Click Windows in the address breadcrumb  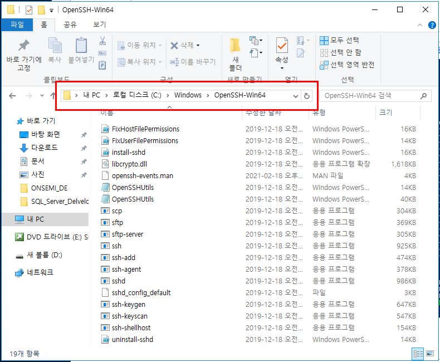188,95
